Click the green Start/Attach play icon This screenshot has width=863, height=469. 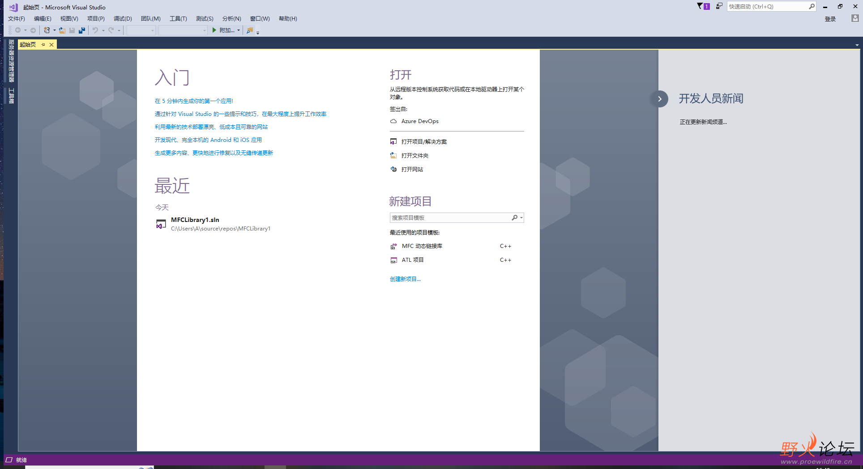(214, 30)
